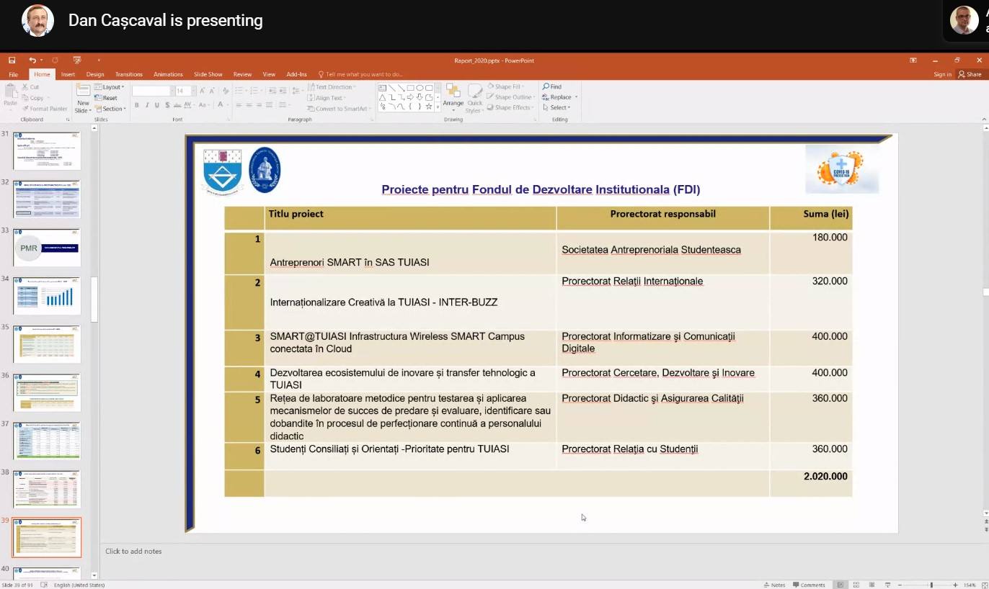Open Text Direction dropdown
The image size is (989, 589).
pyautogui.click(x=332, y=87)
